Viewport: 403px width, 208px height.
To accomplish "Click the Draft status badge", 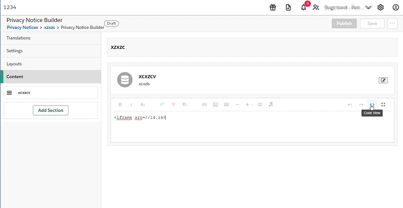I will click(x=112, y=24).
